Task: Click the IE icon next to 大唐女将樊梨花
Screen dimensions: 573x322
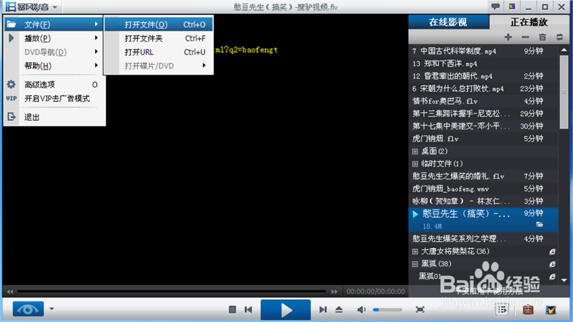Action: (552, 252)
